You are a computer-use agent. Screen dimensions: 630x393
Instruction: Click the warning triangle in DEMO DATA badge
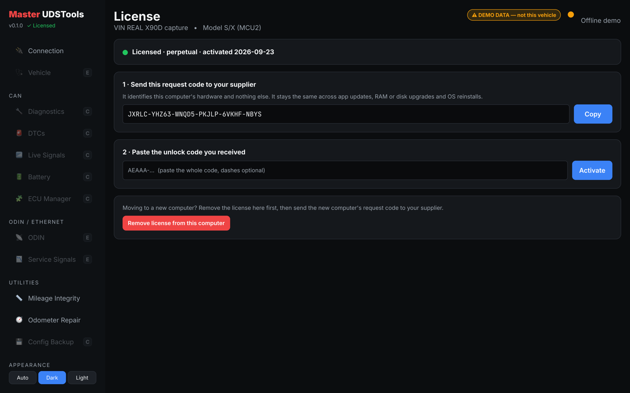pos(474,15)
